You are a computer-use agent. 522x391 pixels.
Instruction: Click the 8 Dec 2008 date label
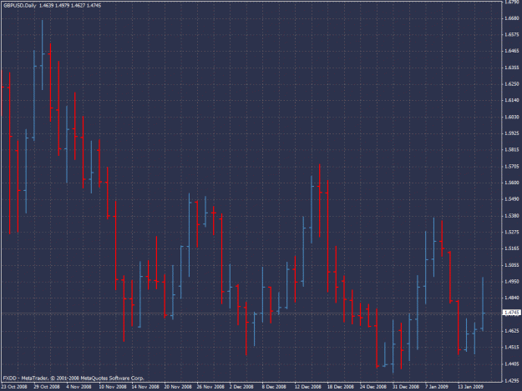pos(274,387)
